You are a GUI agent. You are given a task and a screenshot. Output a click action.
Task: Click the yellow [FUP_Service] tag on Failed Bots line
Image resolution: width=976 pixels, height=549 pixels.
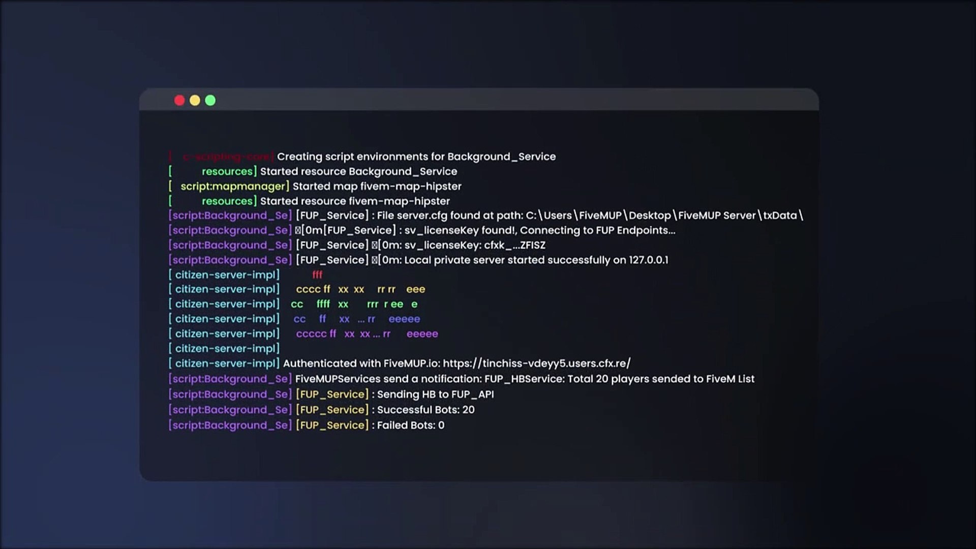(x=332, y=425)
